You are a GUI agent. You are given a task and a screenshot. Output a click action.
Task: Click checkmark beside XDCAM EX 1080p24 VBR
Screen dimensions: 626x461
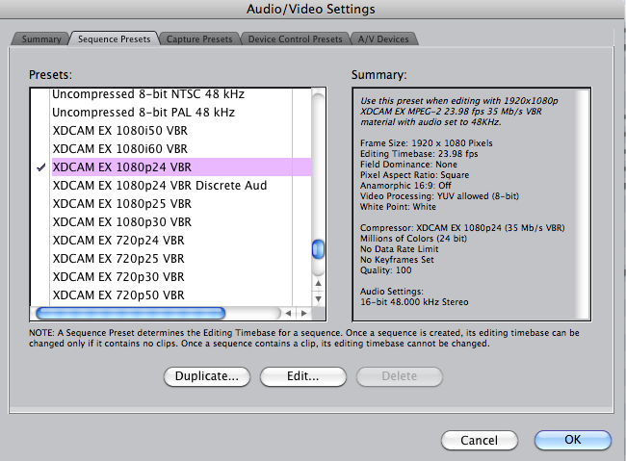pyautogui.click(x=41, y=167)
